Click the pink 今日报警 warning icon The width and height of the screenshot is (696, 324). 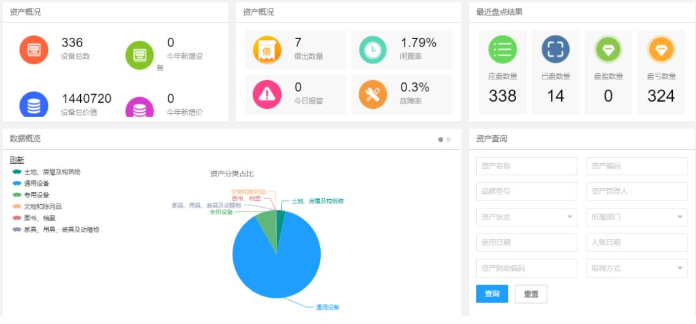point(267,94)
